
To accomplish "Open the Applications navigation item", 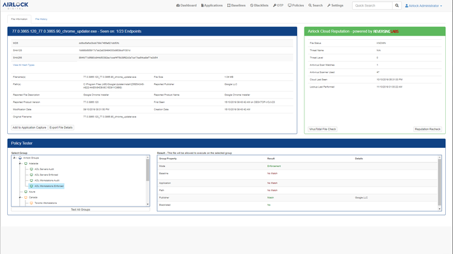I will point(212,5).
